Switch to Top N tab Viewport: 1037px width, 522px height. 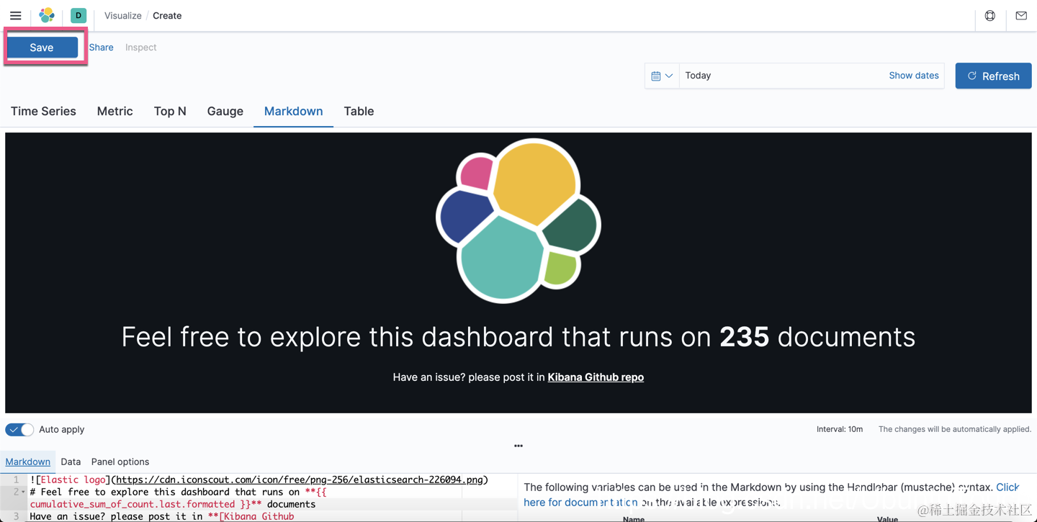pyautogui.click(x=170, y=111)
